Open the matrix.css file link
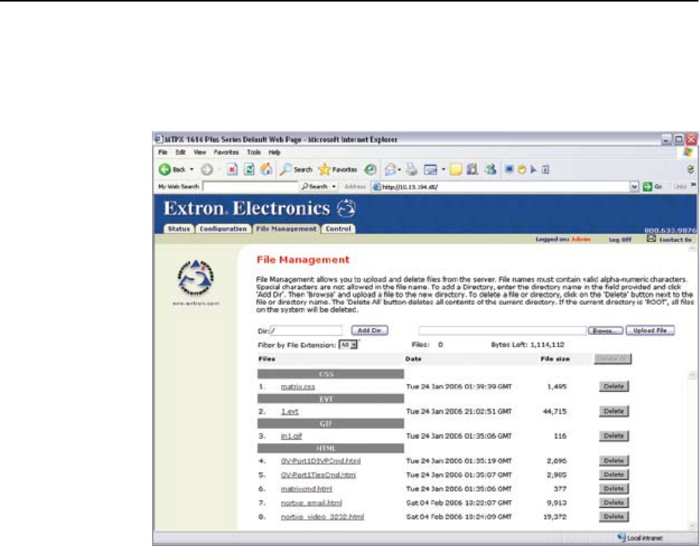Image resolution: width=700 pixels, height=546 pixels. (x=298, y=387)
